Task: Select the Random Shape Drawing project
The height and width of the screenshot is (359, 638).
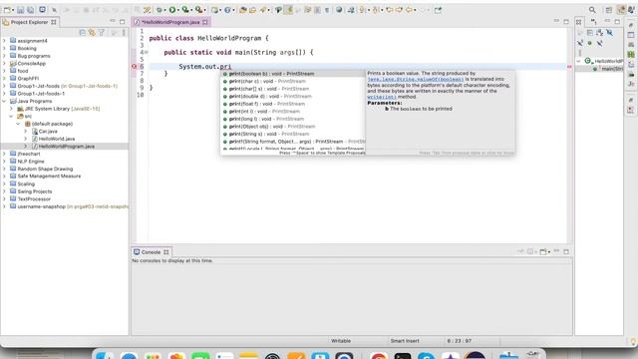Action: click(45, 169)
